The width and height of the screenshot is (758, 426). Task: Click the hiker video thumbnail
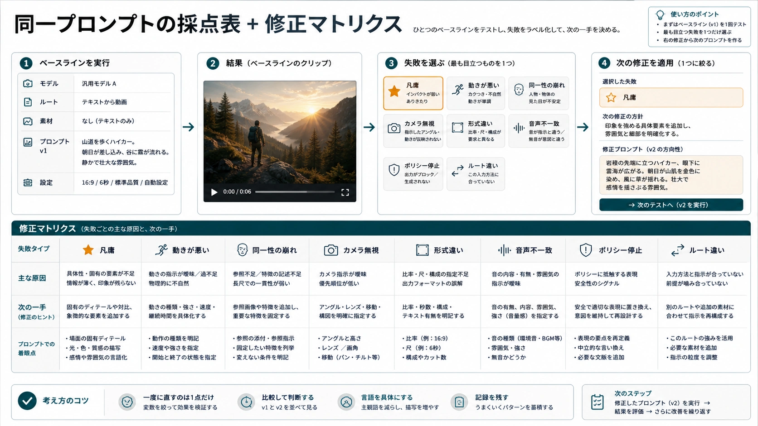tap(280, 132)
